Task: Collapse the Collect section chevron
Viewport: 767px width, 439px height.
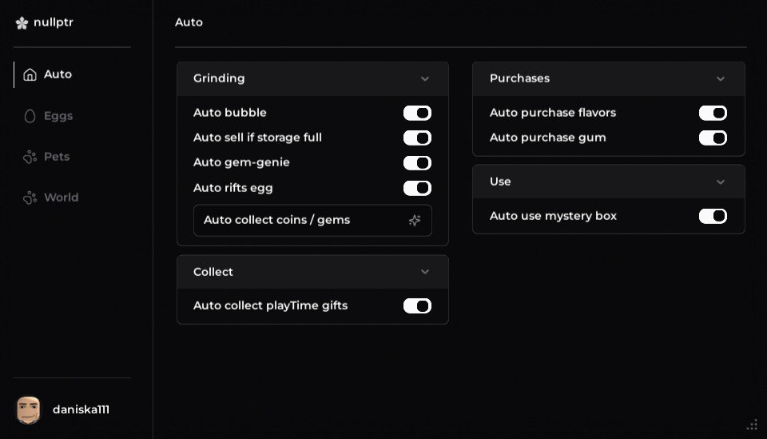Action: click(425, 272)
